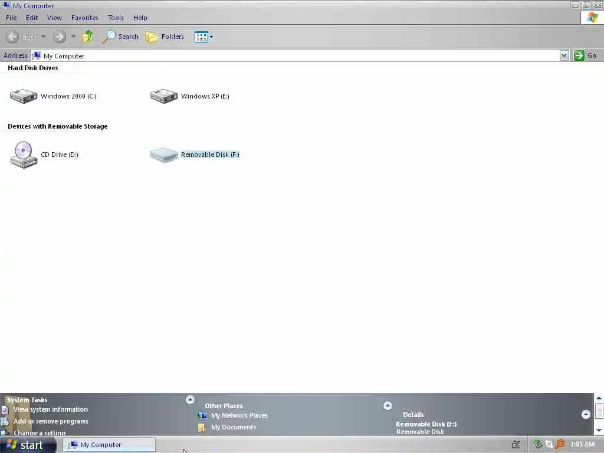Viewport: 604px width, 453px height.
Task: Click the Hard Disk Drives group header
Action: point(33,68)
